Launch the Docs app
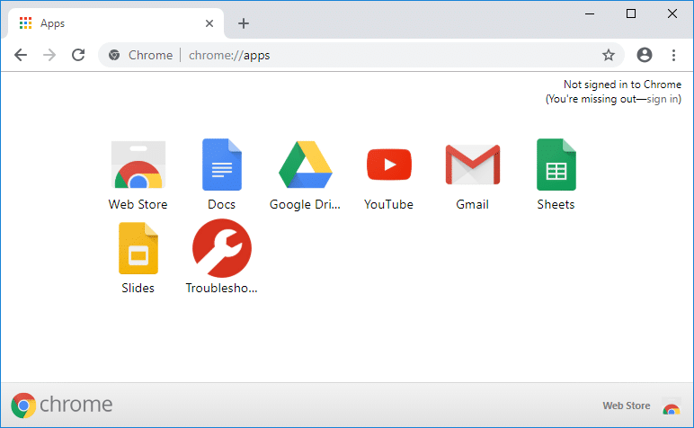This screenshot has height=428, width=694. coord(221,166)
